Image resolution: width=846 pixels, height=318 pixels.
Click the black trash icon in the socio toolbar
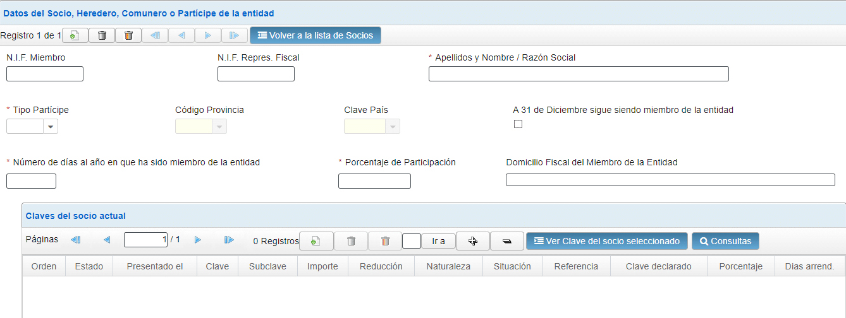pyautogui.click(x=102, y=35)
